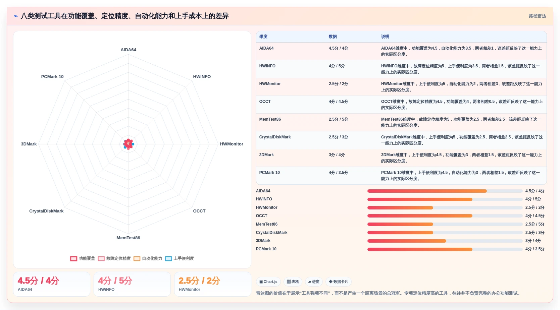
Task: Click the OCCT table row name
Action: (265, 102)
